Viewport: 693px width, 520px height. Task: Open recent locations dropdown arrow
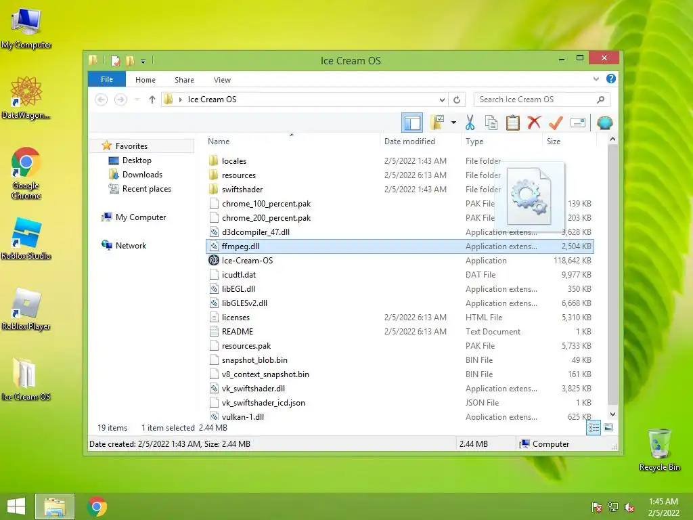(x=137, y=100)
